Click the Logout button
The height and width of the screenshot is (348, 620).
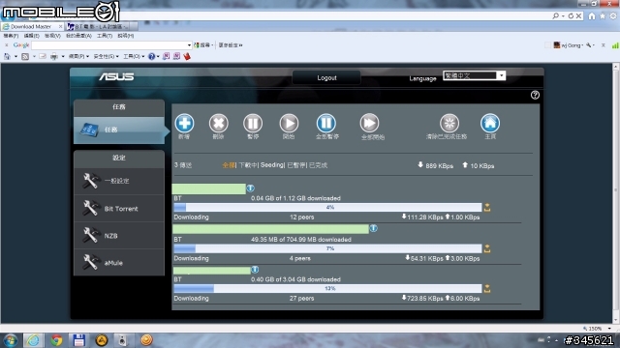tap(326, 77)
